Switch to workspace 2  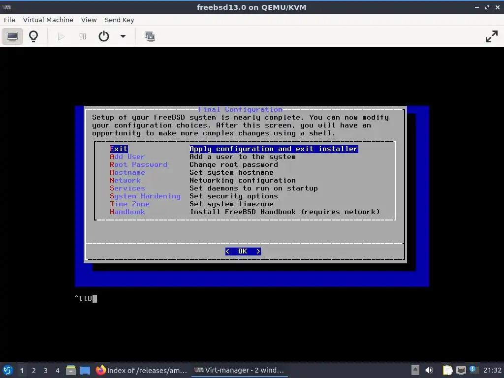click(34, 370)
